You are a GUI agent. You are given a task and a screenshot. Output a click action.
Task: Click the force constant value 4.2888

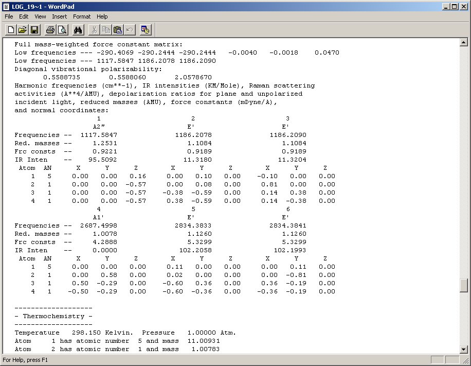[105, 242]
